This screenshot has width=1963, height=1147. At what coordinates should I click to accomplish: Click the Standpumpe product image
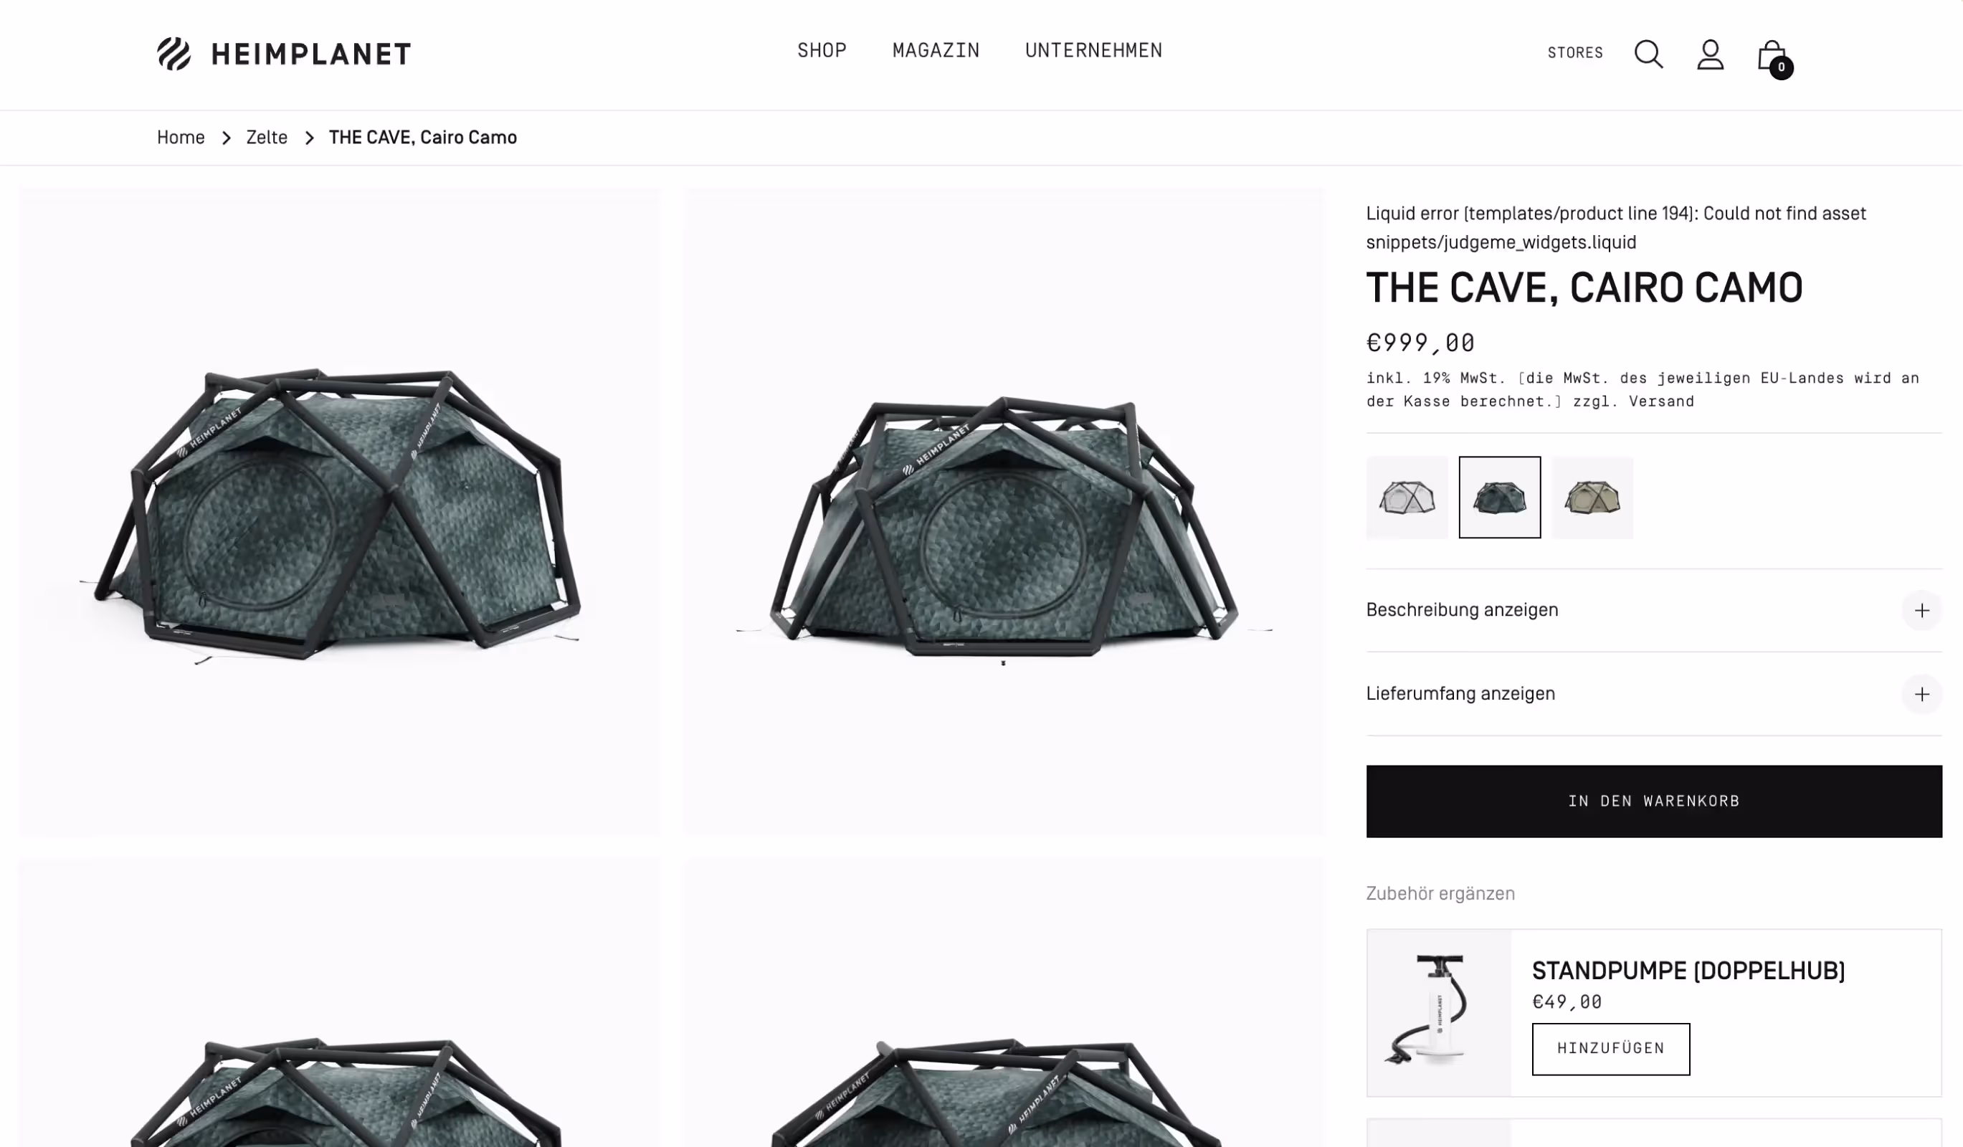pyautogui.click(x=1440, y=1013)
